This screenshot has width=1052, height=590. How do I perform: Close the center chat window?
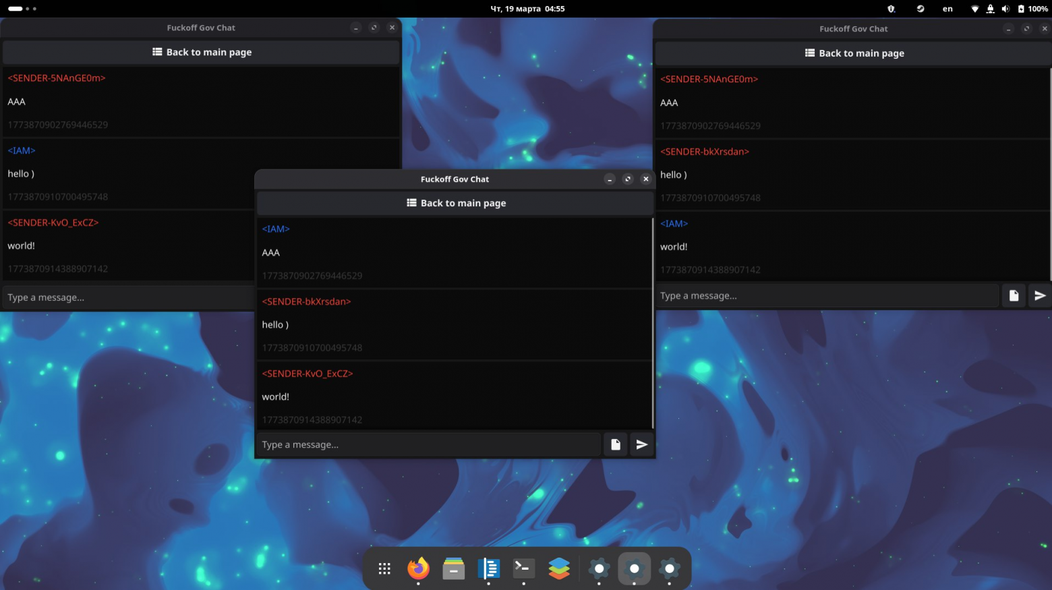646,179
